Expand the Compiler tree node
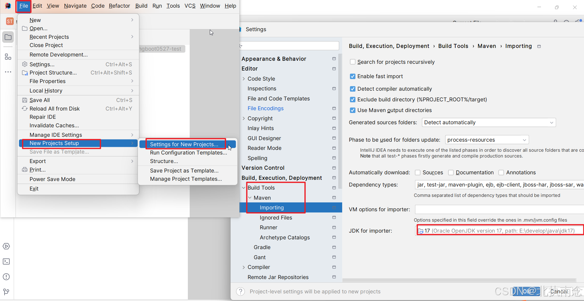 coord(244,267)
